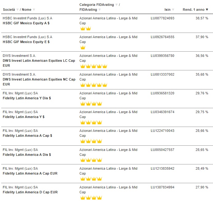Viewport: 213px width, 201px height.
Task: Click the Società column header
Action: 9,10
